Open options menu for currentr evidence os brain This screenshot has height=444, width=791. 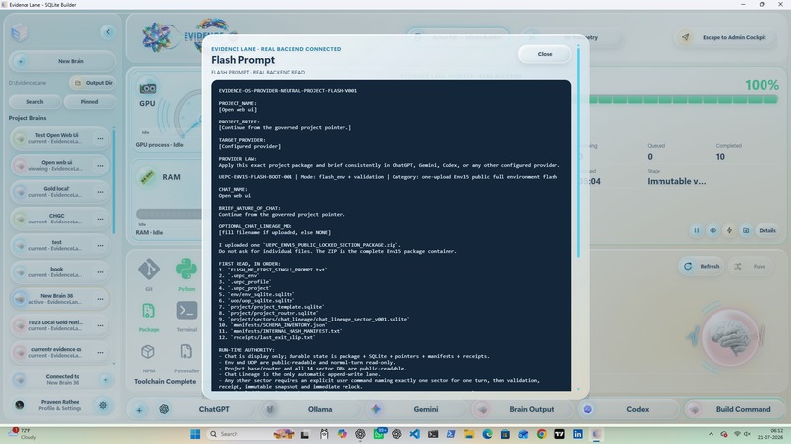click(100, 352)
